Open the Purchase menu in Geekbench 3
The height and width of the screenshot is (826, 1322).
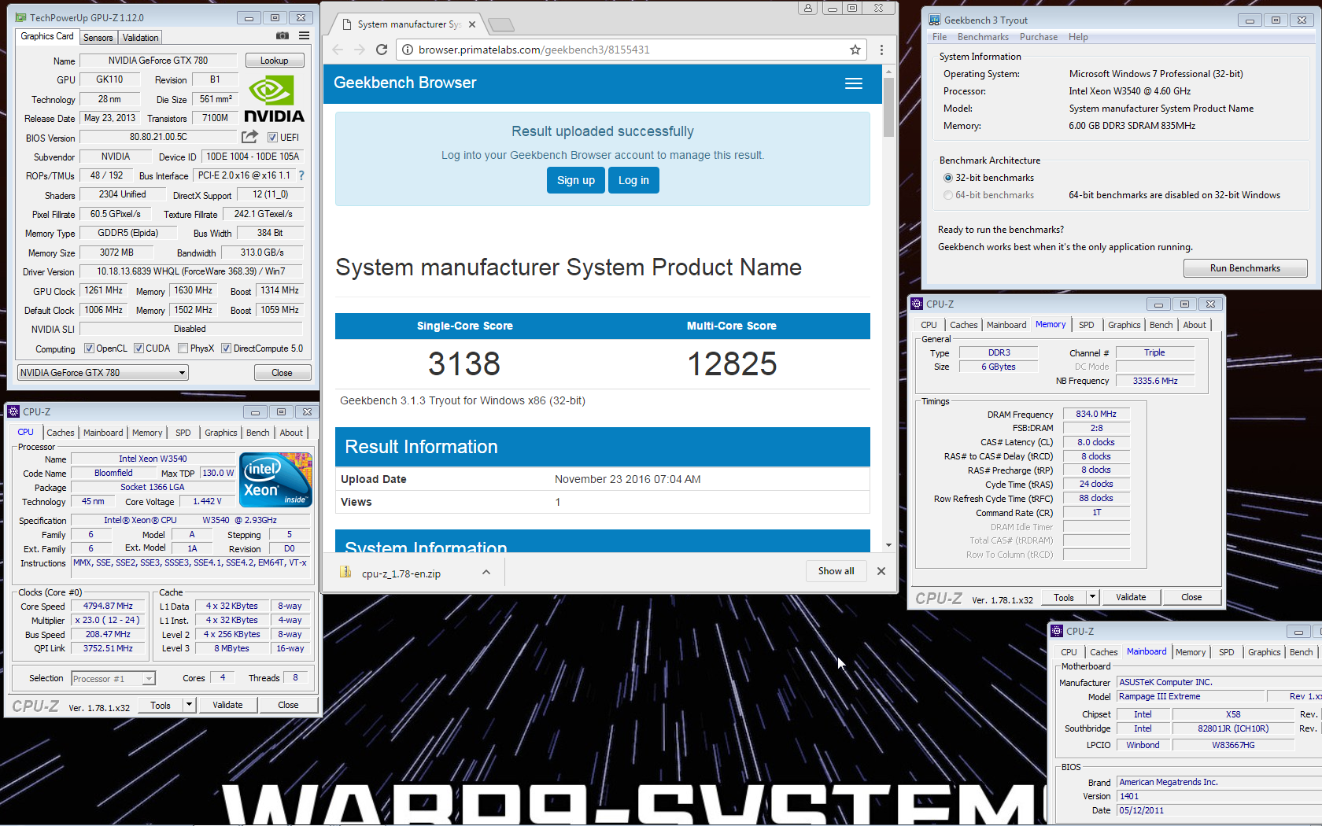pyautogui.click(x=1039, y=37)
